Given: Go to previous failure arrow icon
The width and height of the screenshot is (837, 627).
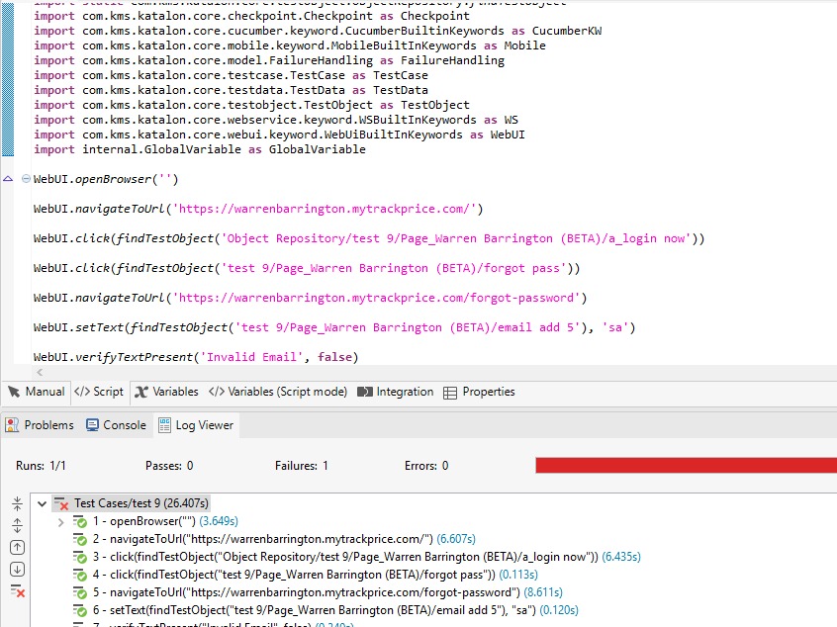Looking at the screenshot, I should [17, 548].
